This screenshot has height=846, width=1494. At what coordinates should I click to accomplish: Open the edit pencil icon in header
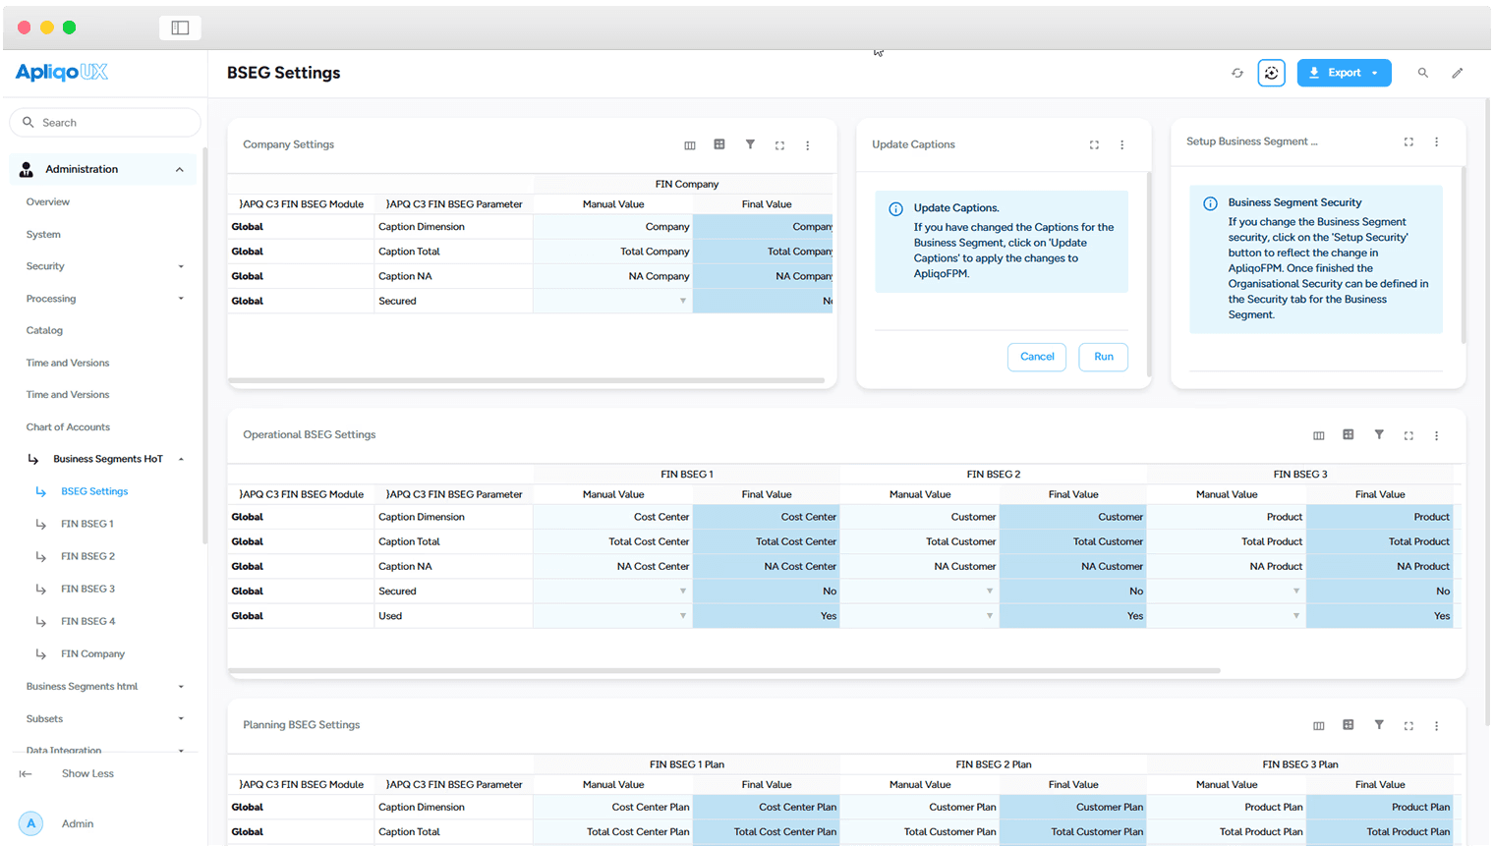(1458, 73)
